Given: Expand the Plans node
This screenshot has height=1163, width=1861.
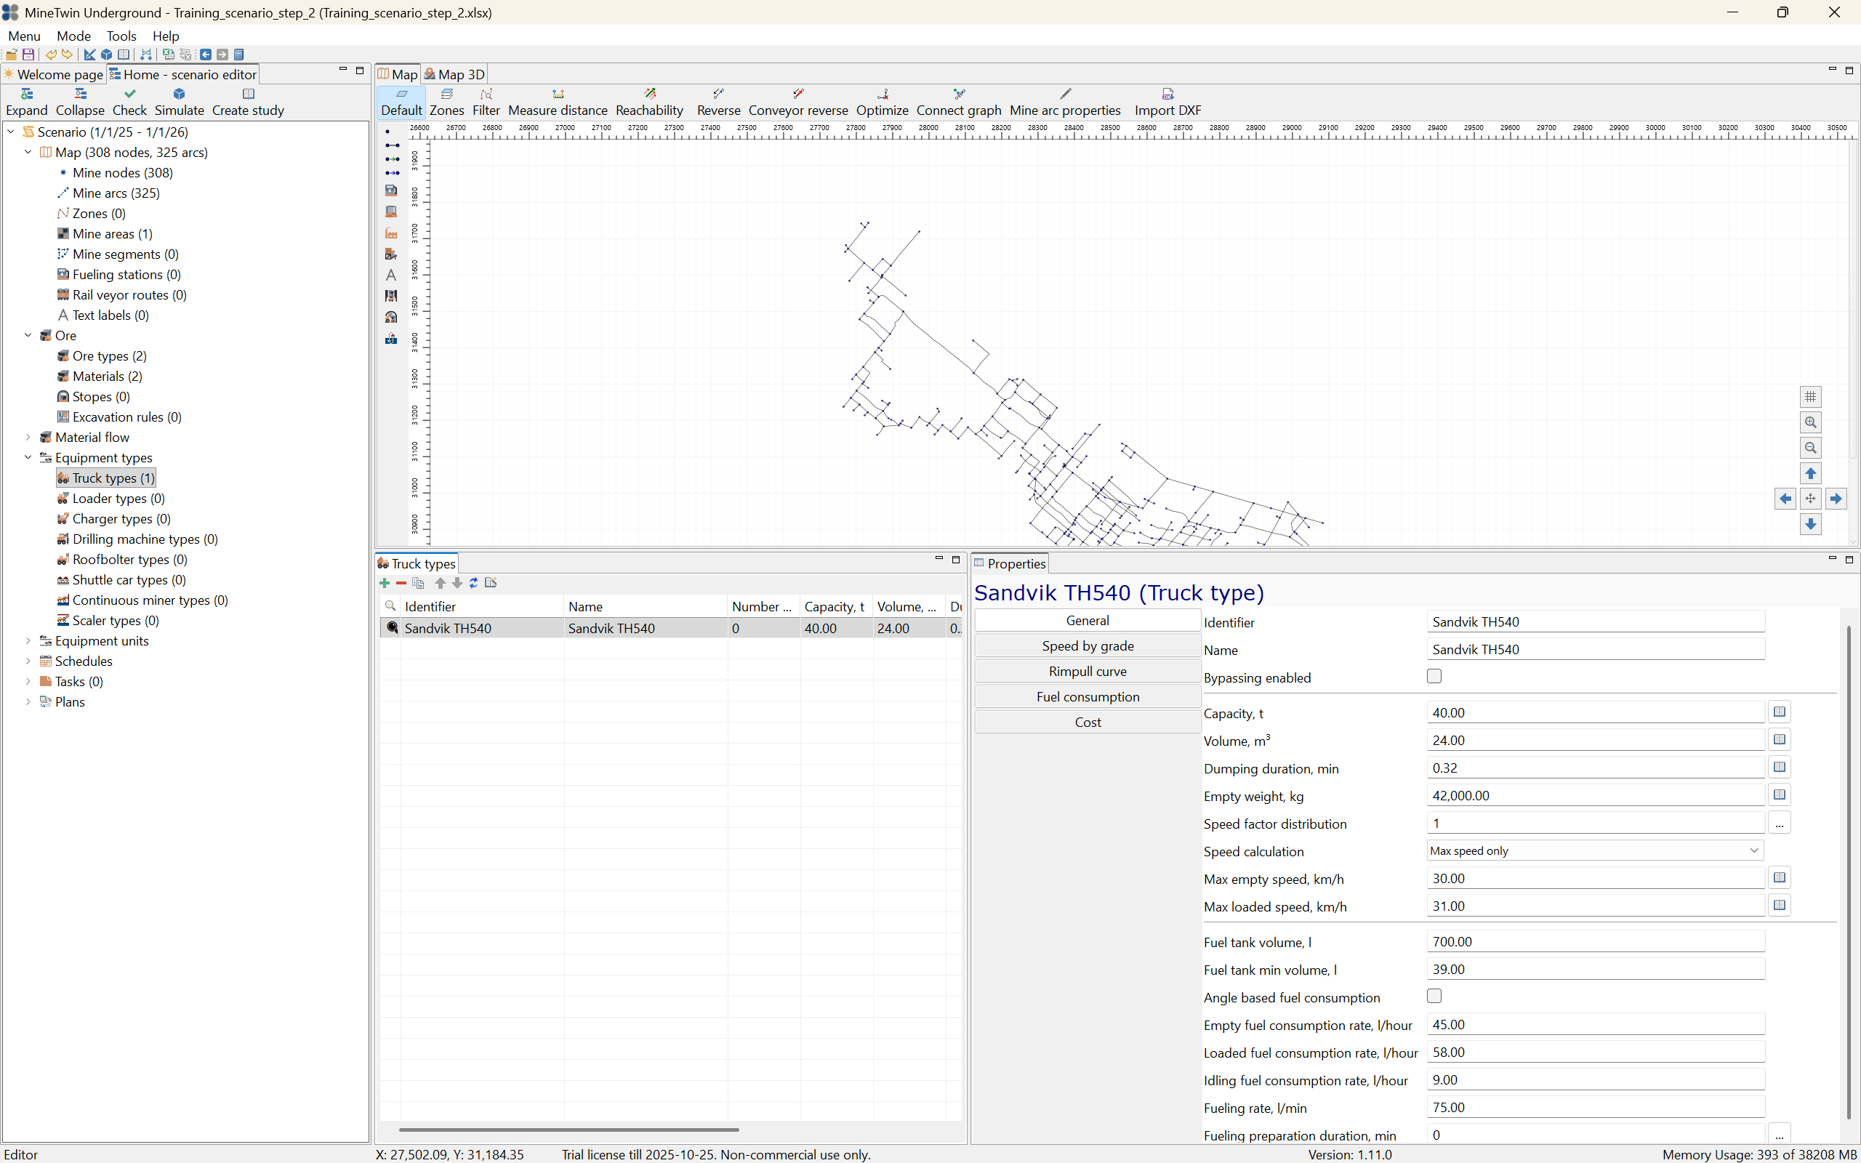Looking at the screenshot, I should [x=28, y=701].
